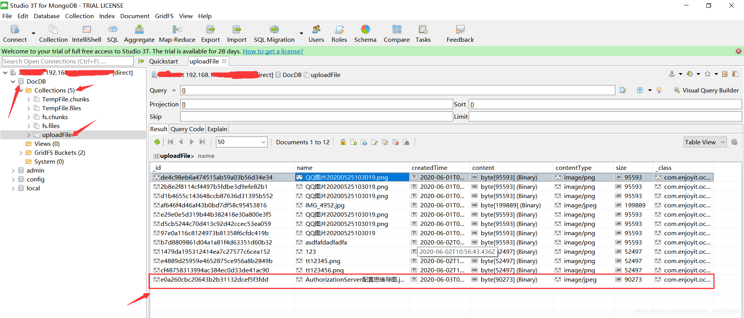Go to the next results page
The height and width of the screenshot is (318, 744).
pyautogui.click(x=192, y=142)
